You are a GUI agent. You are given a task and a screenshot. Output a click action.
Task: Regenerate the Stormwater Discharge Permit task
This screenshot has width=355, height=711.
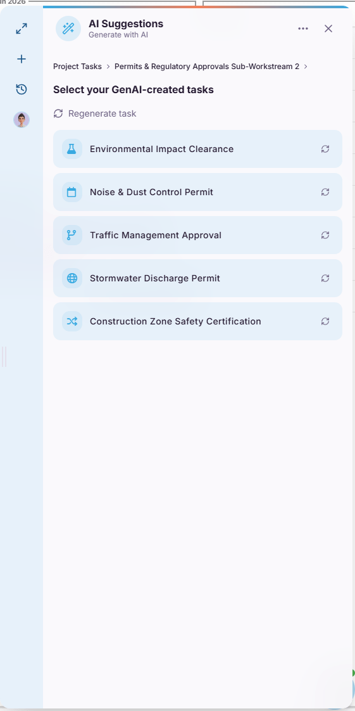(325, 278)
